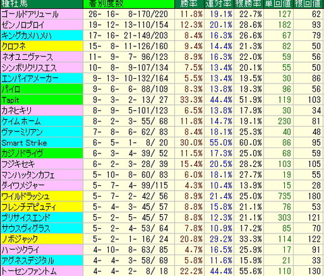The image size is (324, 276).
Task: Click ノボジャック's 複回値 122
Action: click(x=314, y=240)
